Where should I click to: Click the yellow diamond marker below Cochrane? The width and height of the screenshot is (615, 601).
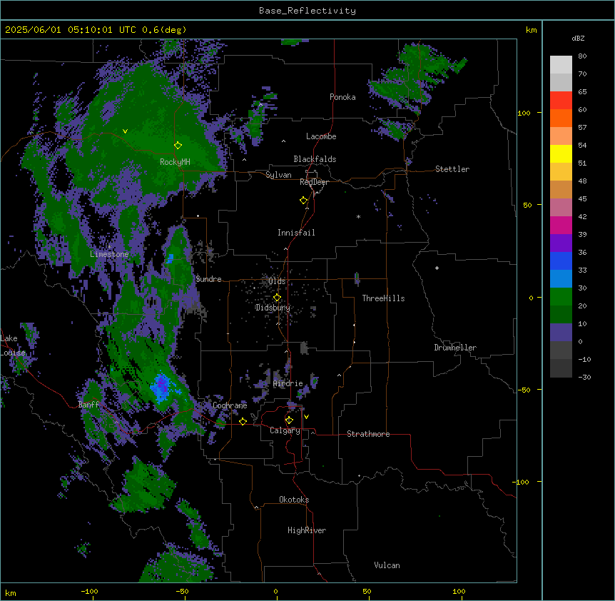(x=243, y=421)
